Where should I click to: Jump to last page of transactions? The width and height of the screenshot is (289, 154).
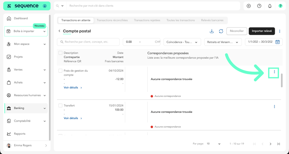coord(278,144)
